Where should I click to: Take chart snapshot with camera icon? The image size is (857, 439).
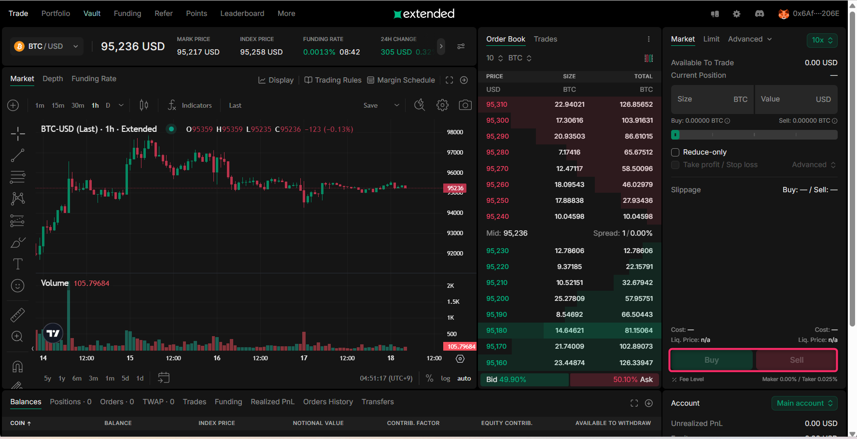point(465,105)
